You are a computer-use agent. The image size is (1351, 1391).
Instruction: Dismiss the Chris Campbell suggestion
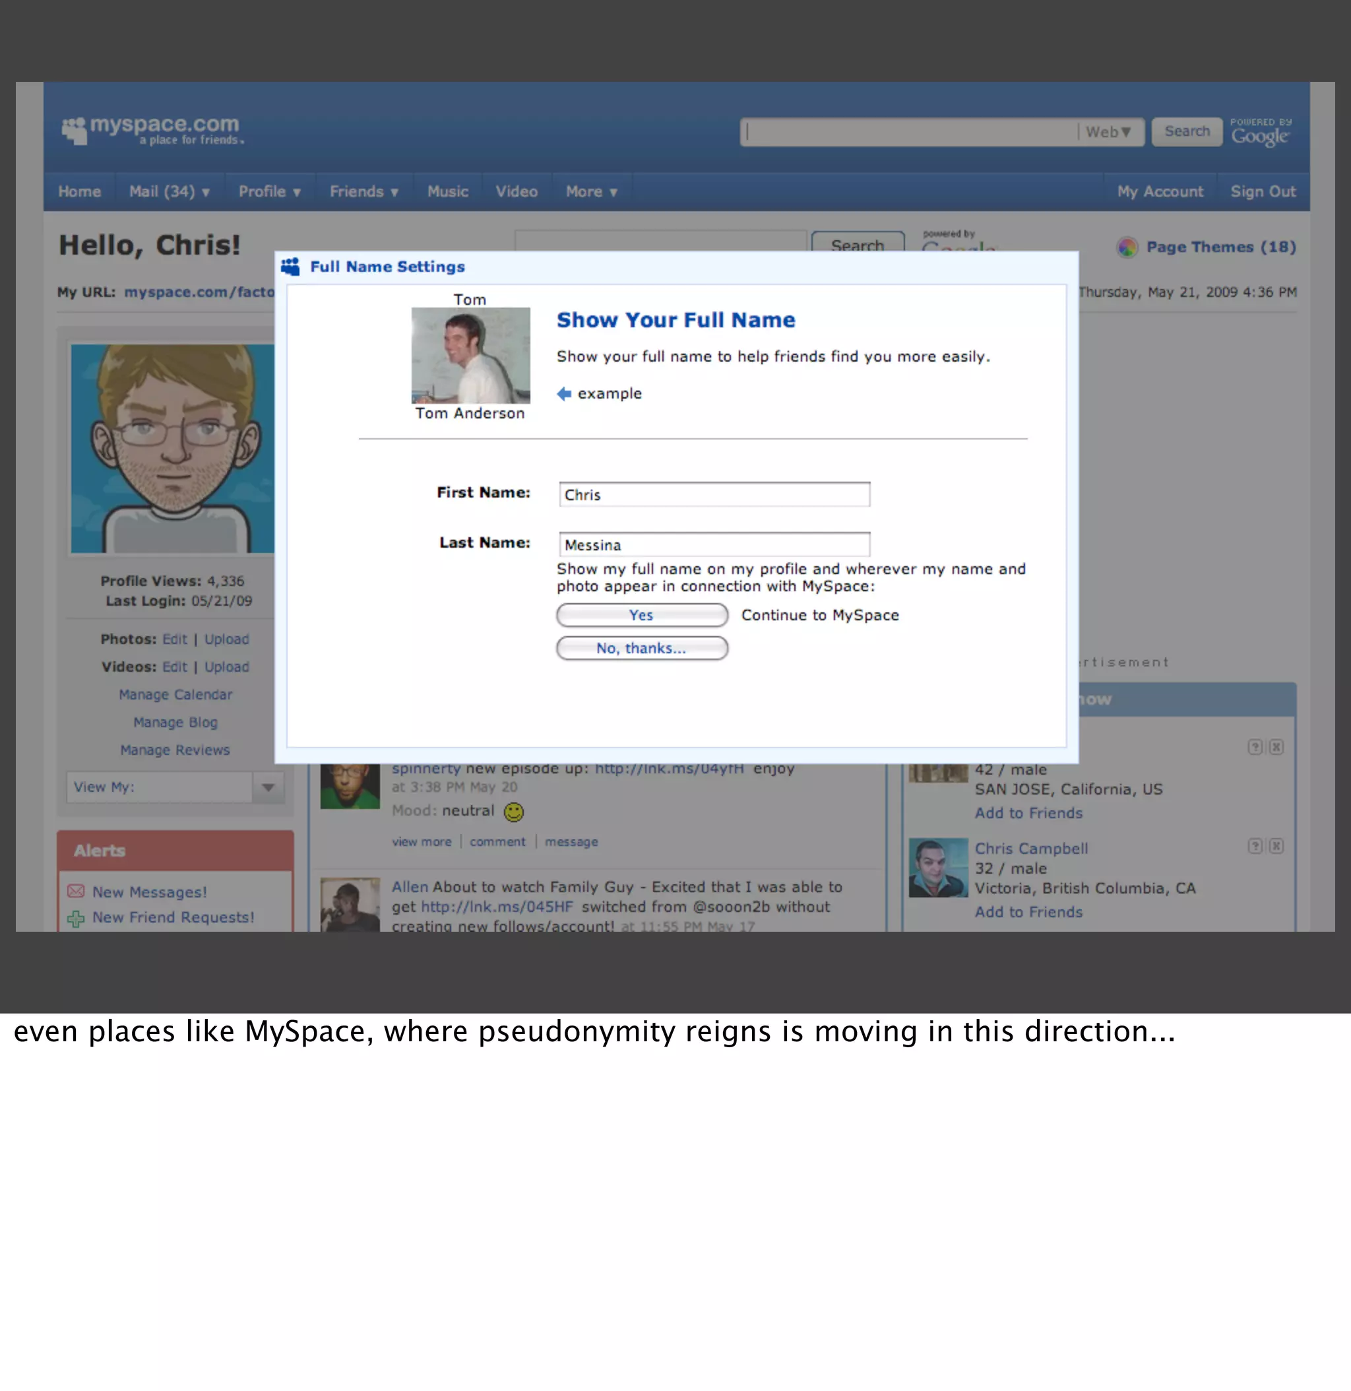1276,846
